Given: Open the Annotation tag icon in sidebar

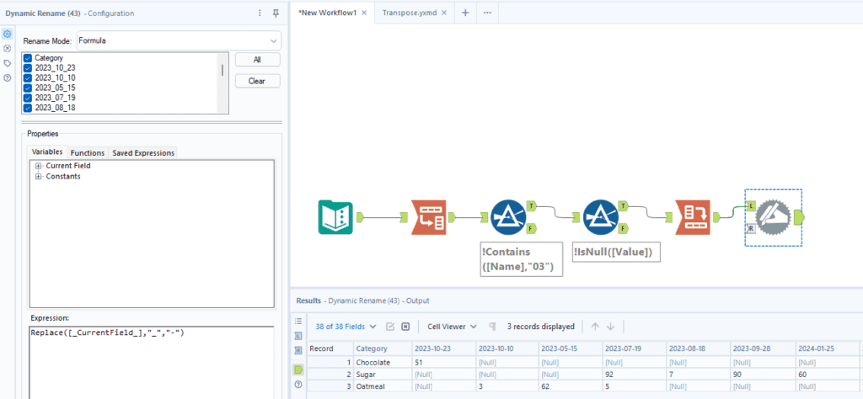Looking at the screenshot, I should click(8, 63).
